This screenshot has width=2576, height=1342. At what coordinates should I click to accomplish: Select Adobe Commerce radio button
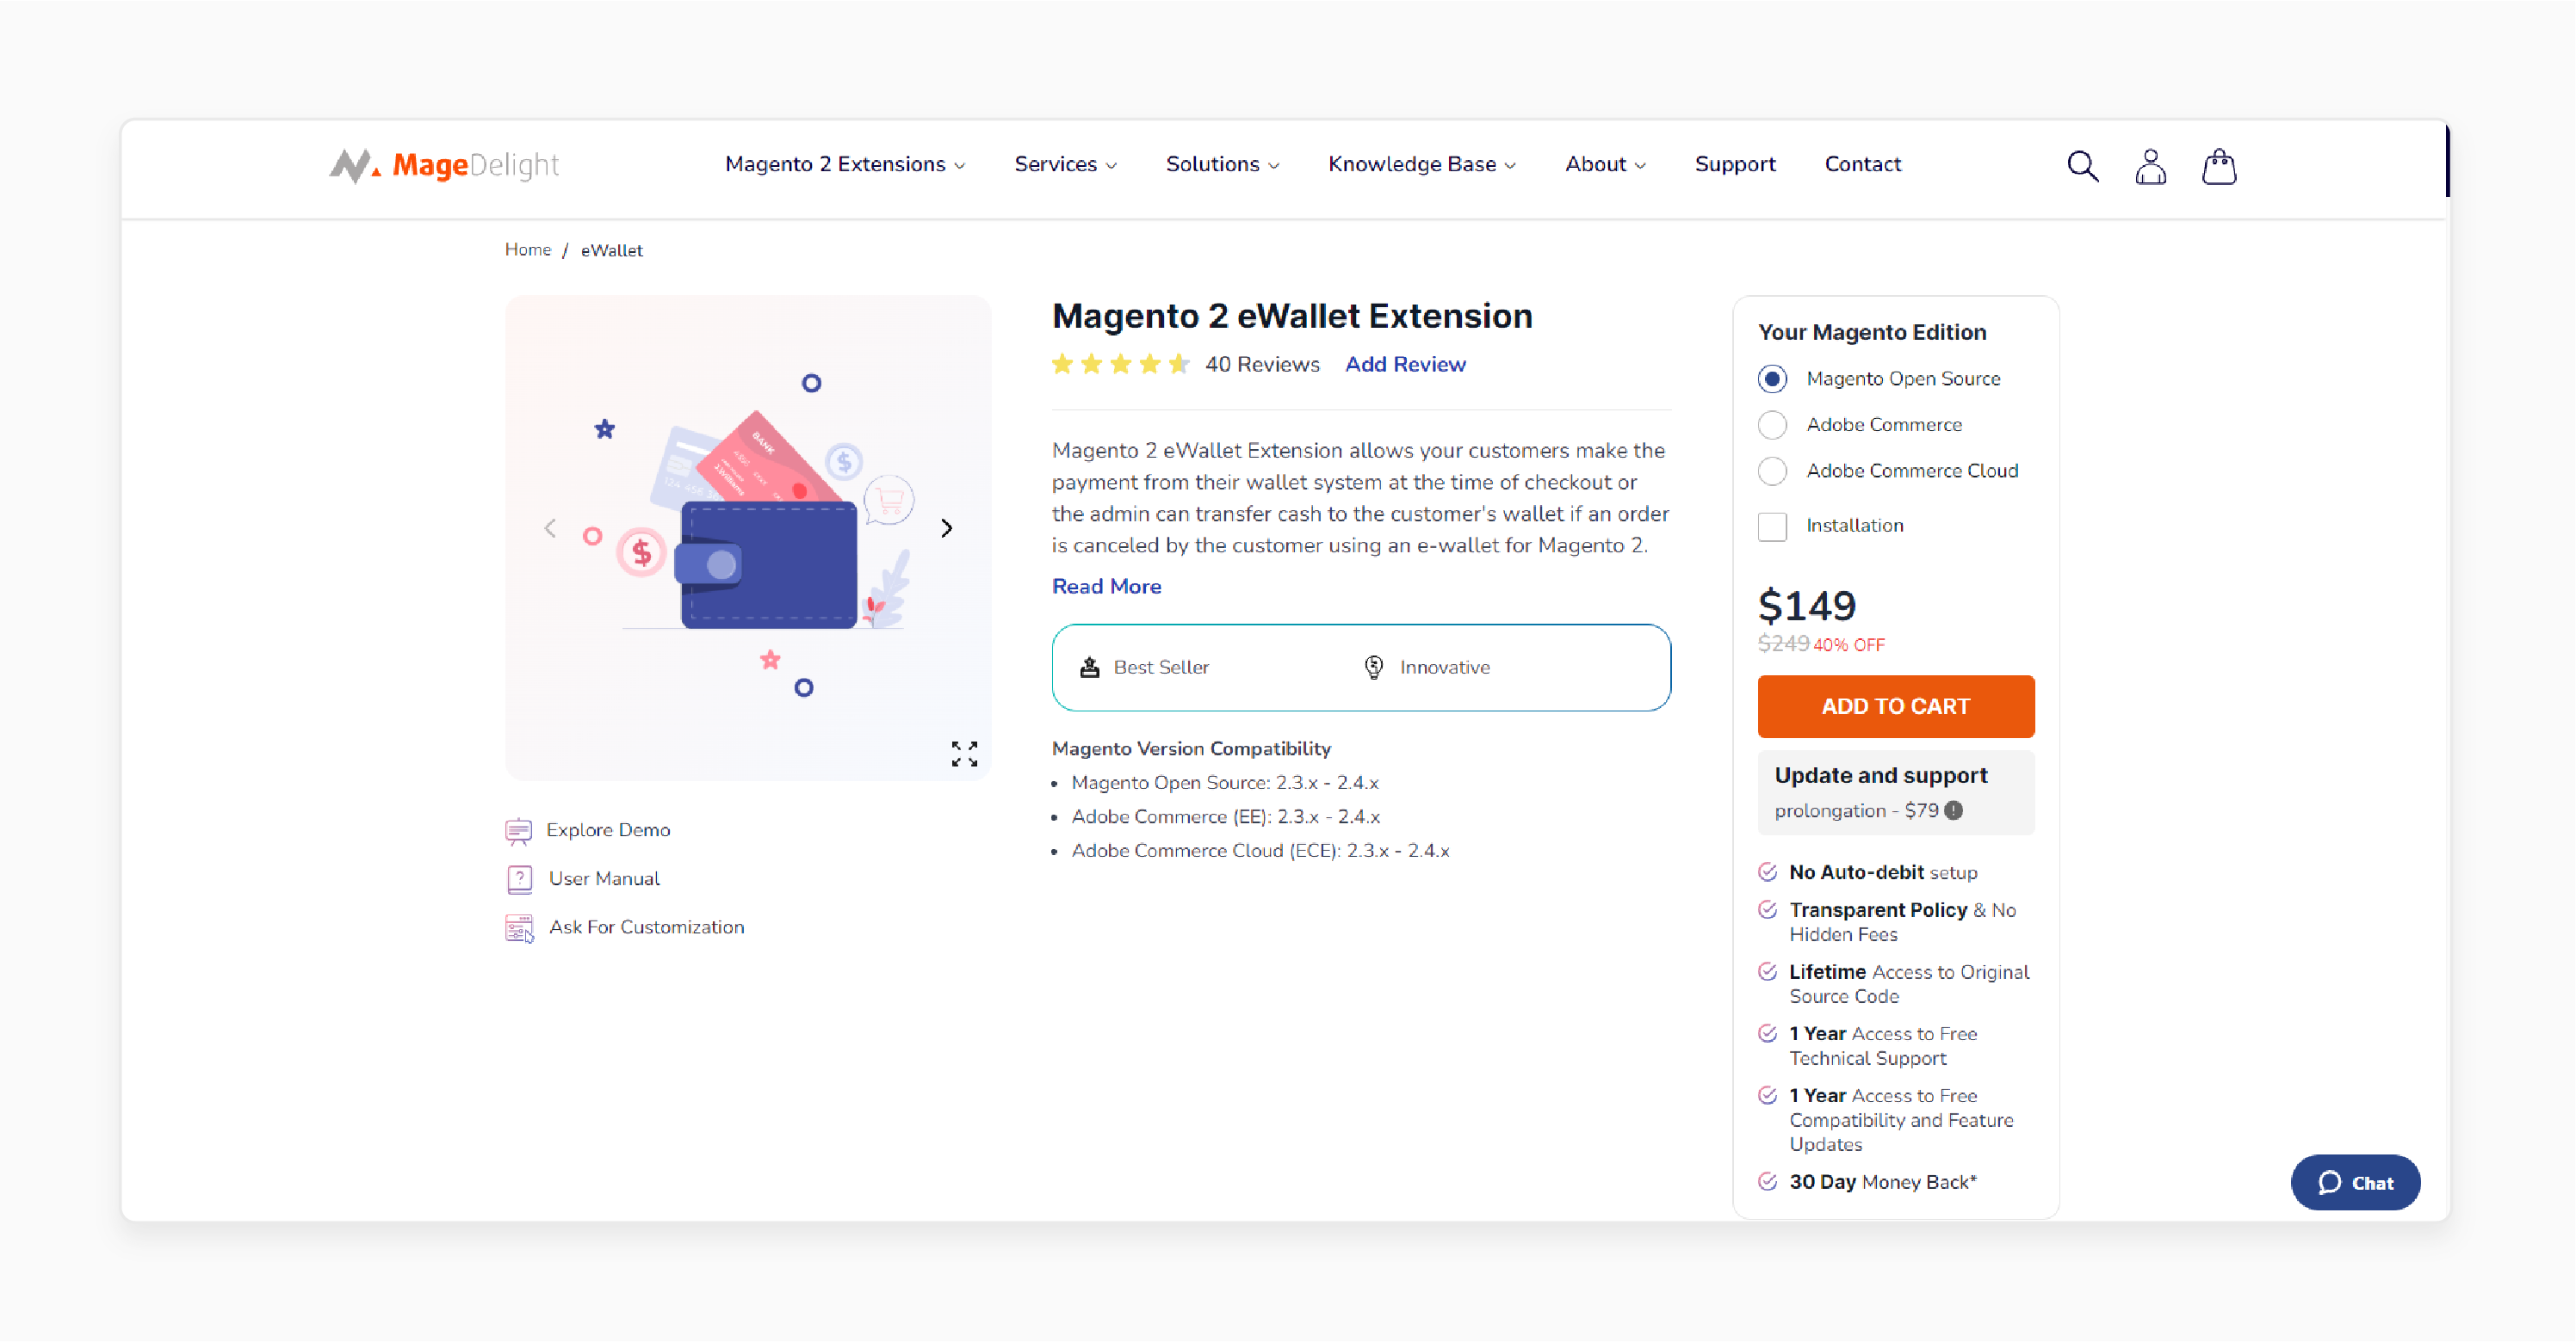coord(1772,425)
